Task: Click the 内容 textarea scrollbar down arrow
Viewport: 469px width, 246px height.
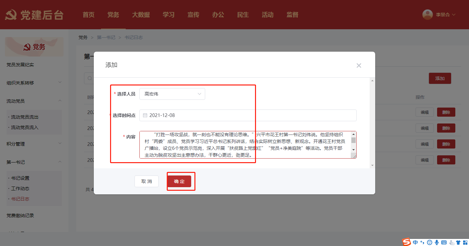Action: [x=353, y=149]
